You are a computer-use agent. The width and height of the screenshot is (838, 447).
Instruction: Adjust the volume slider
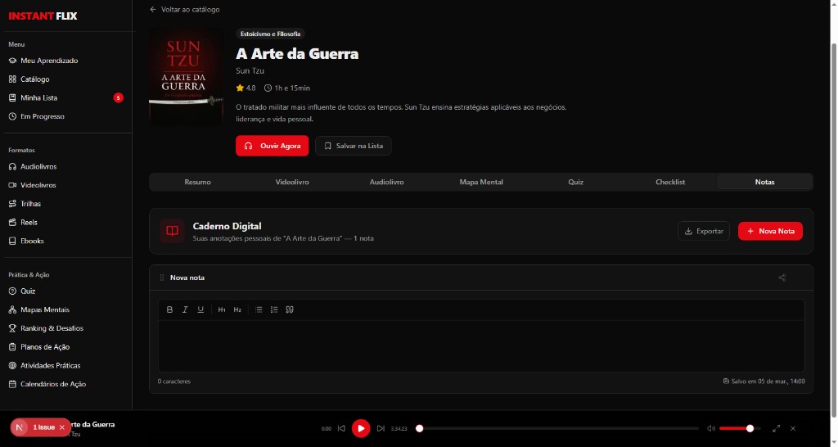(x=740, y=428)
